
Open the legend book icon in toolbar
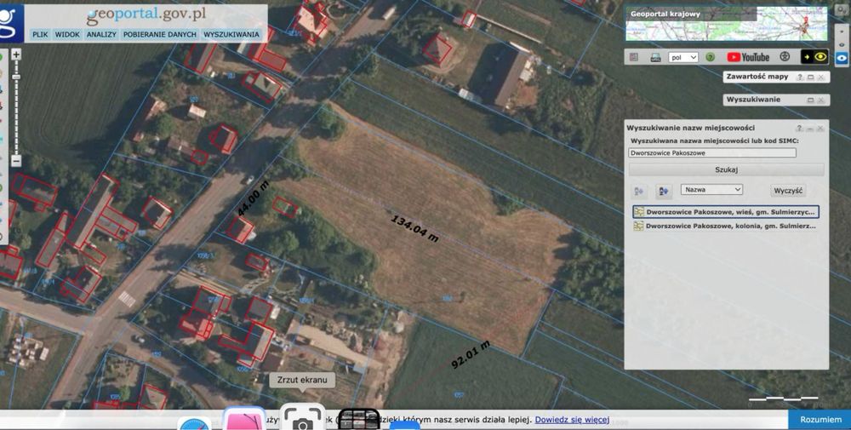[x=633, y=57]
